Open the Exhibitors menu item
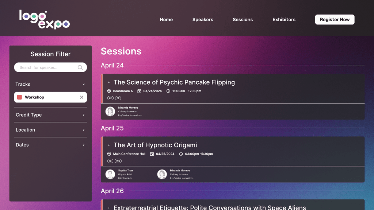This screenshot has height=210, width=374. tap(284, 20)
